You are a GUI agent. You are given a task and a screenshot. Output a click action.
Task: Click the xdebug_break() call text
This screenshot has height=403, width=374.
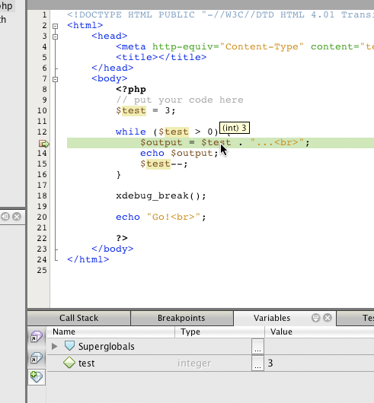(x=161, y=196)
